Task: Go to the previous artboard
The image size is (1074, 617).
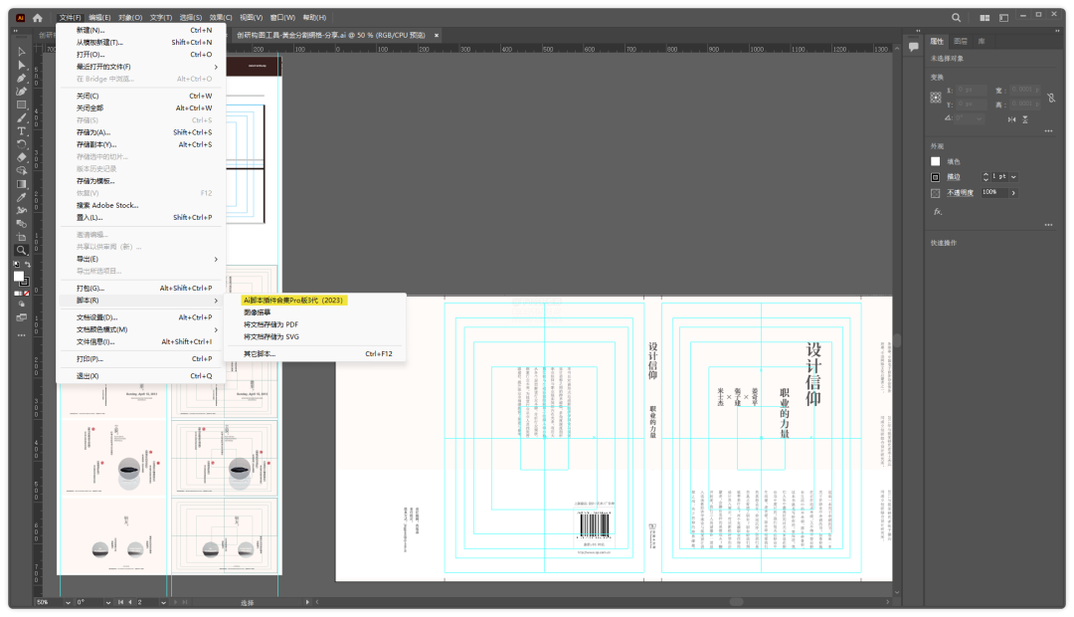Action: tap(130, 602)
